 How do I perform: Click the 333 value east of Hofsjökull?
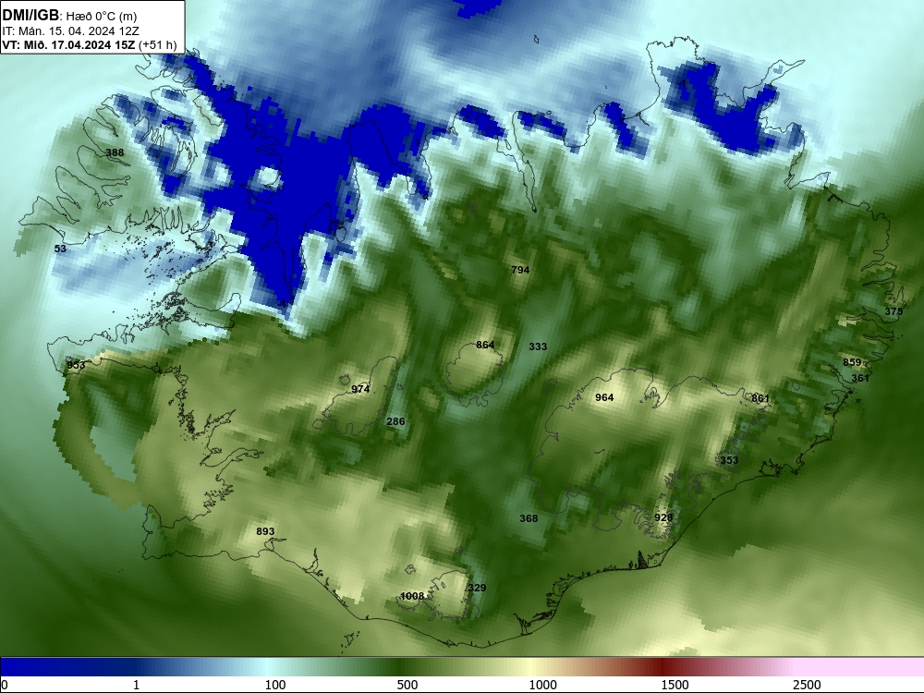tap(538, 346)
